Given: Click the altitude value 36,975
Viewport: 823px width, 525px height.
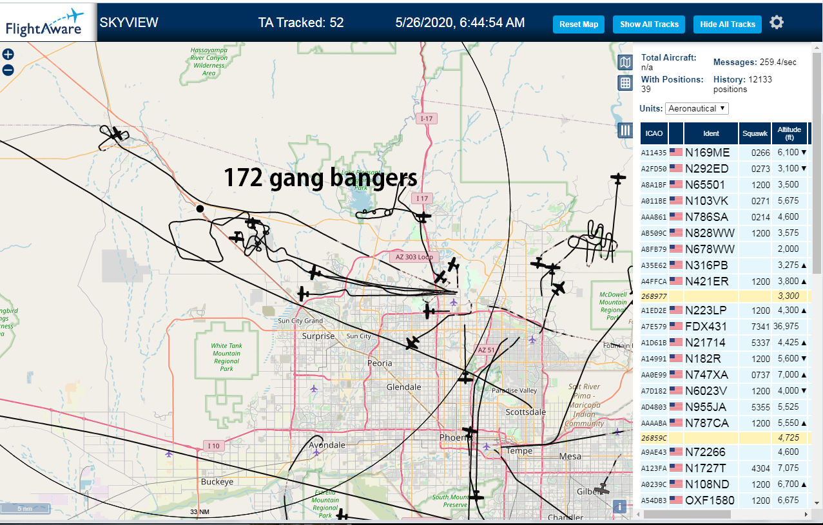Looking at the screenshot, I should [786, 327].
